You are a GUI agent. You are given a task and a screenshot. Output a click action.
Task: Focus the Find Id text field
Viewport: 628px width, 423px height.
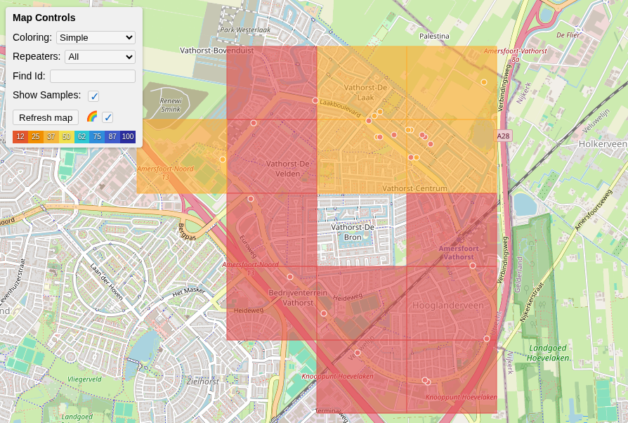coord(93,76)
